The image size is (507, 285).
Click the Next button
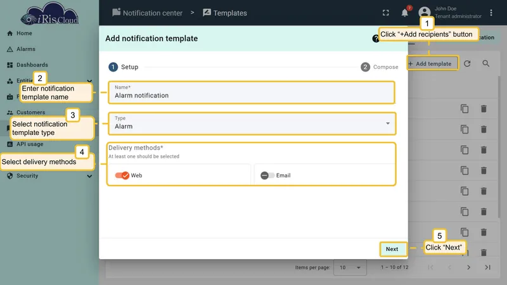[392, 249]
